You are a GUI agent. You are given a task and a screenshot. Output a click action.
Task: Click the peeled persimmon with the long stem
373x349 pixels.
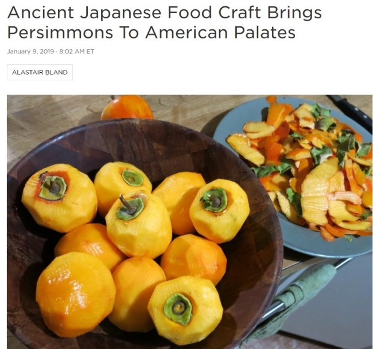click(x=139, y=224)
